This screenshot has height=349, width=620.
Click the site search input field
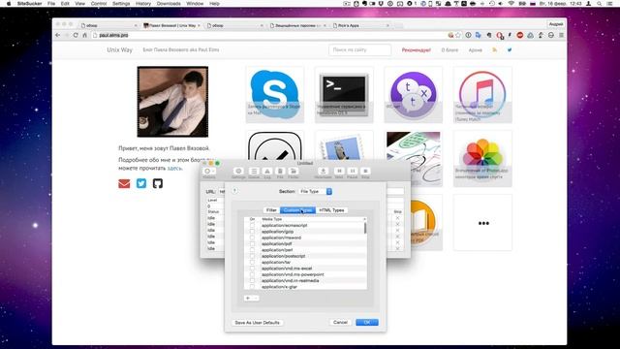click(359, 49)
